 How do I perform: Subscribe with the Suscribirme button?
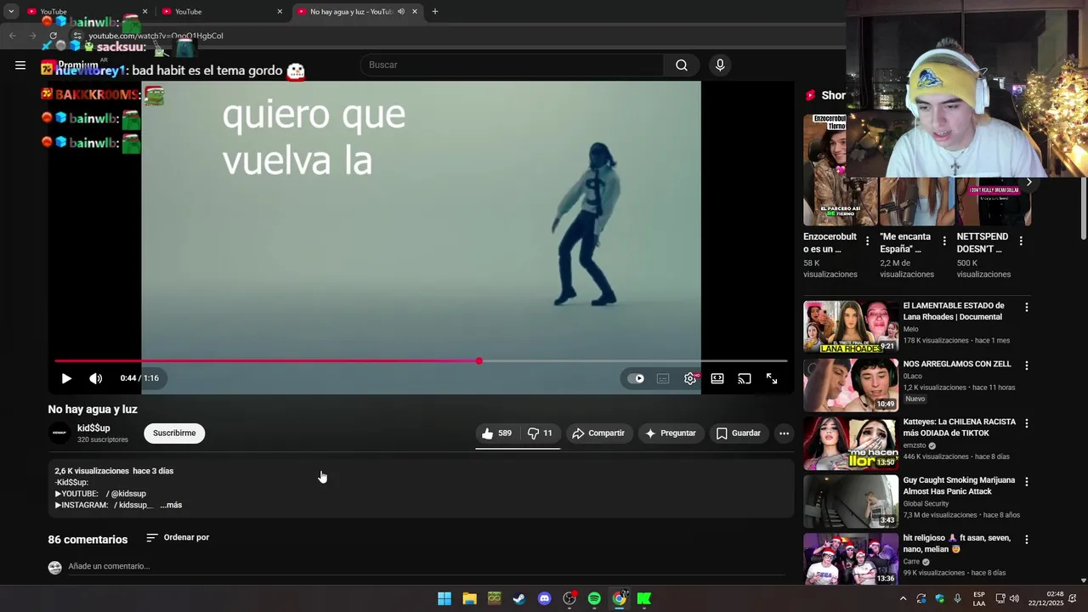click(x=174, y=433)
